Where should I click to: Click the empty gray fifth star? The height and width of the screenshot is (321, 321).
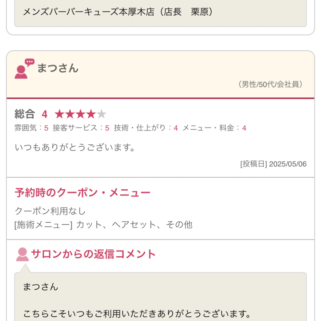click(x=101, y=114)
